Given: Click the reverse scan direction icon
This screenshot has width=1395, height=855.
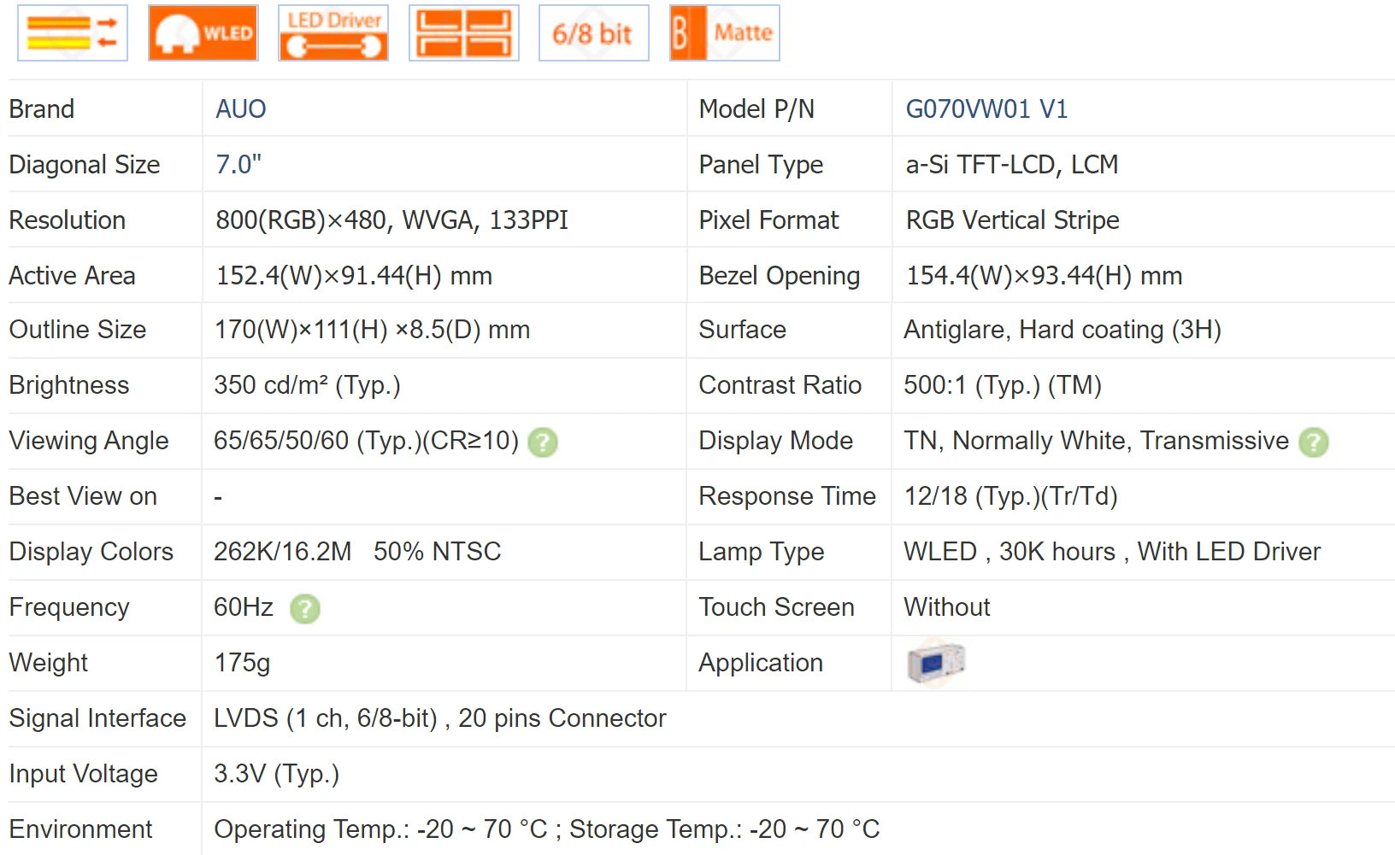Looking at the screenshot, I should pyautogui.click(x=73, y=33).
